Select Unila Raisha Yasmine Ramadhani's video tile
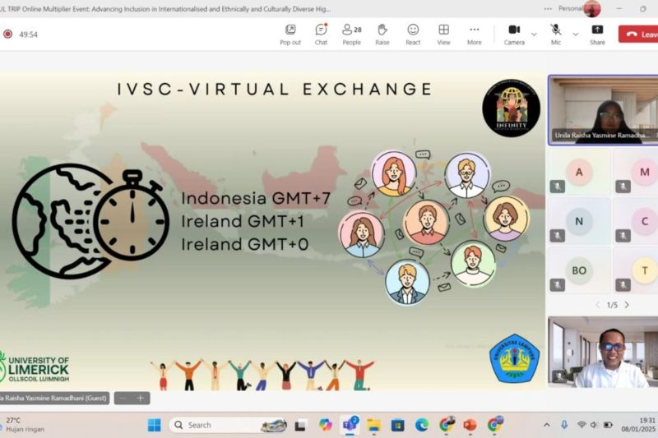The width and height of the screenshot is (658, 438). (602, 109)
